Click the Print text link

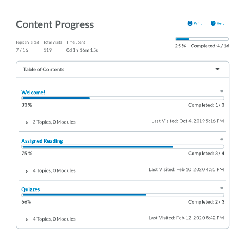pyautogui.click(x=198, y=23)
